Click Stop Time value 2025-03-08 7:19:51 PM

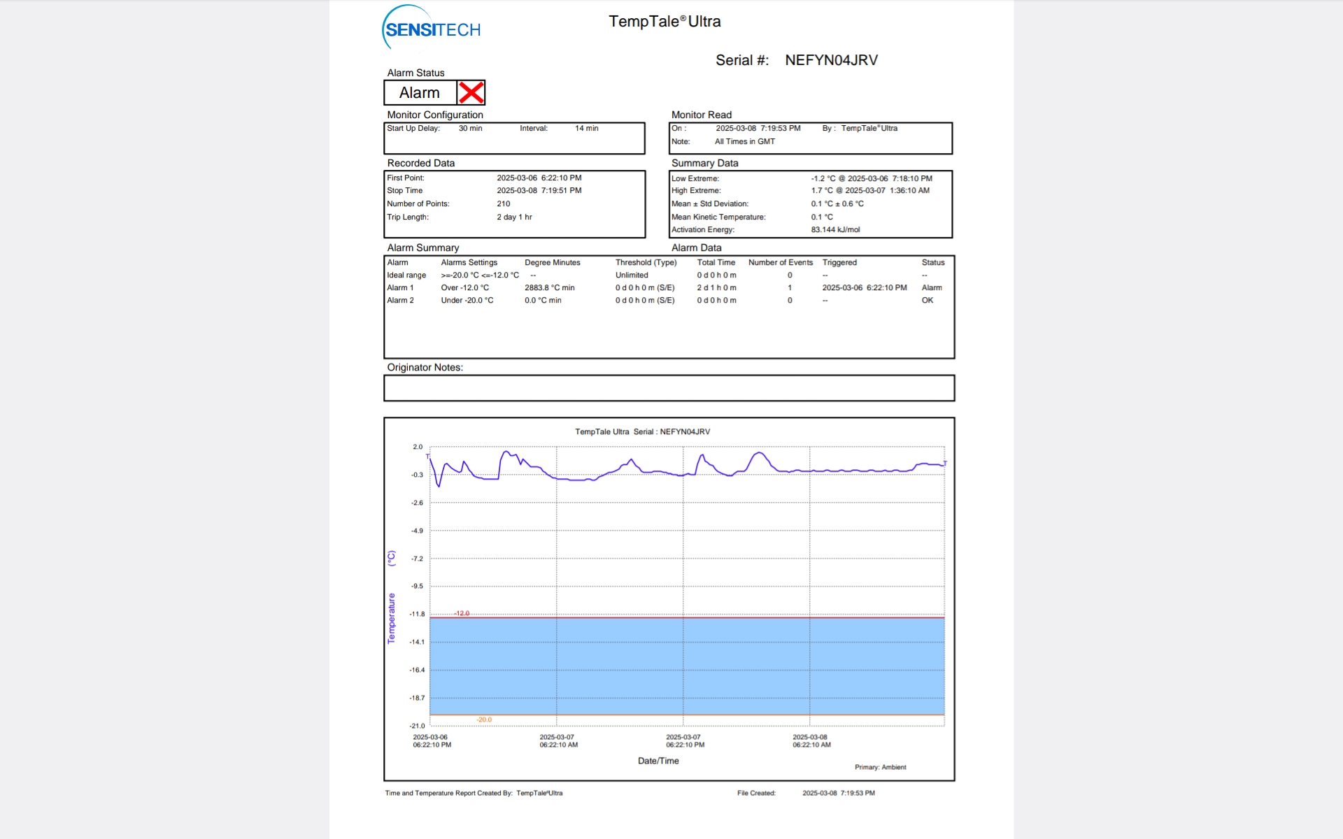pos(539,191)
